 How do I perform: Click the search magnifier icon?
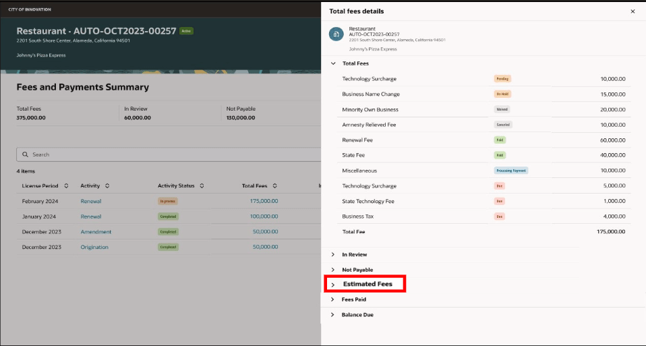tap(25, 154)
